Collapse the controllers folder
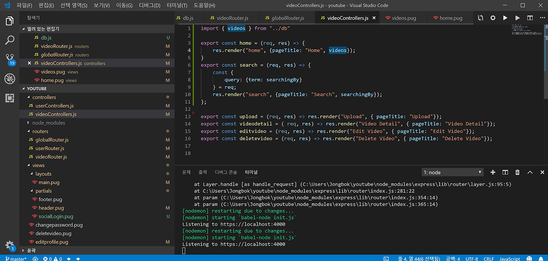Image resolution: width=548 pixels, height=261 pixels. (44, 97)
